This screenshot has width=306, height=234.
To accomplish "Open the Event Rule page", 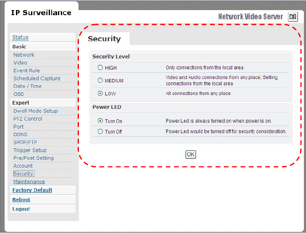I will (x=26, y=71).
